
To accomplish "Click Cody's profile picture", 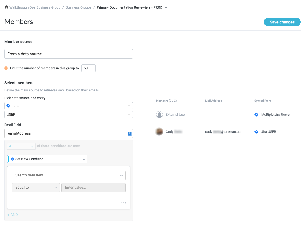I will click(x=159, y=132).
